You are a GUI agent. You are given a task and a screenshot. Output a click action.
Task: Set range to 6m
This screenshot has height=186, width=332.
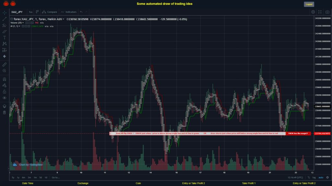[23, 178]
